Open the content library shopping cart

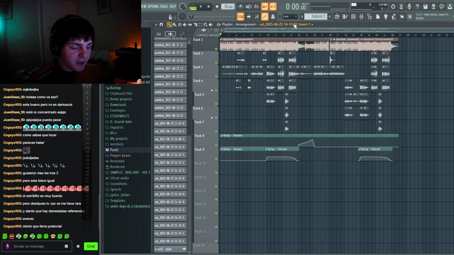[x=410, y=16]
